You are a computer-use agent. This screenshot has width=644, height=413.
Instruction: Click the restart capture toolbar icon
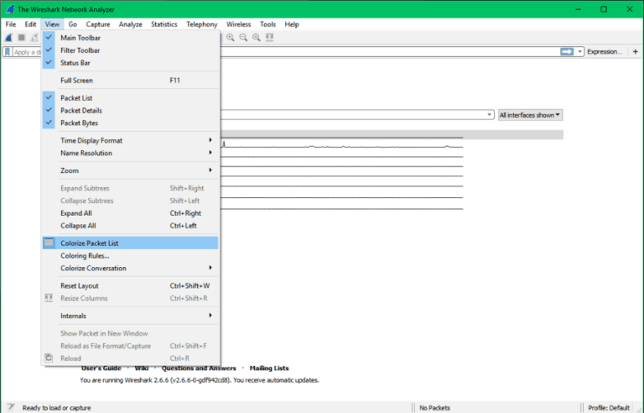pyautogui.click(x=35, y=38)
